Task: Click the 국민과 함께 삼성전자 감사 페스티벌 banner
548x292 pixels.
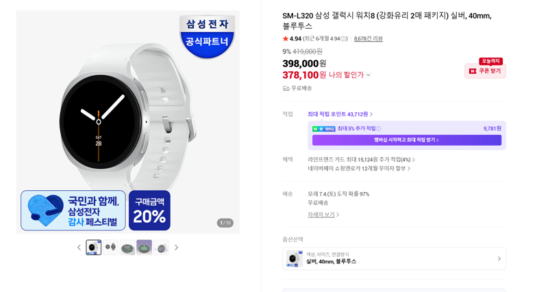Action: [x=73, y=211]
